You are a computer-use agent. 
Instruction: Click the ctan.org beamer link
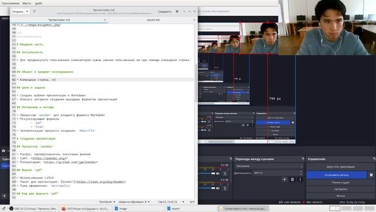point(100,182)
